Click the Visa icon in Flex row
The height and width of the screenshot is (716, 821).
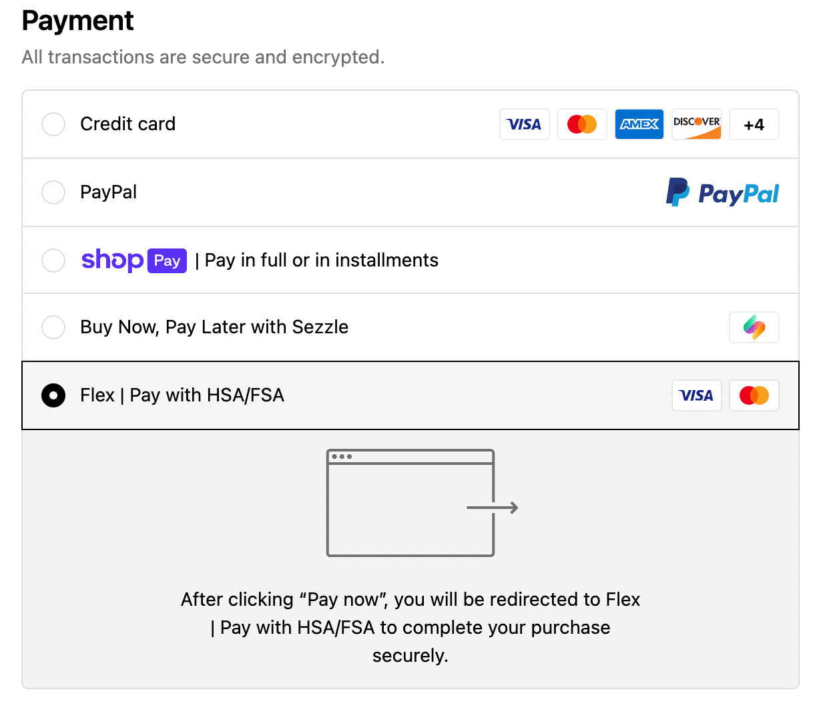point(696,395)
